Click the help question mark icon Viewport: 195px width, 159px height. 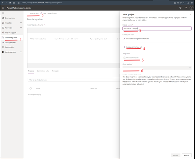point(186,8)
